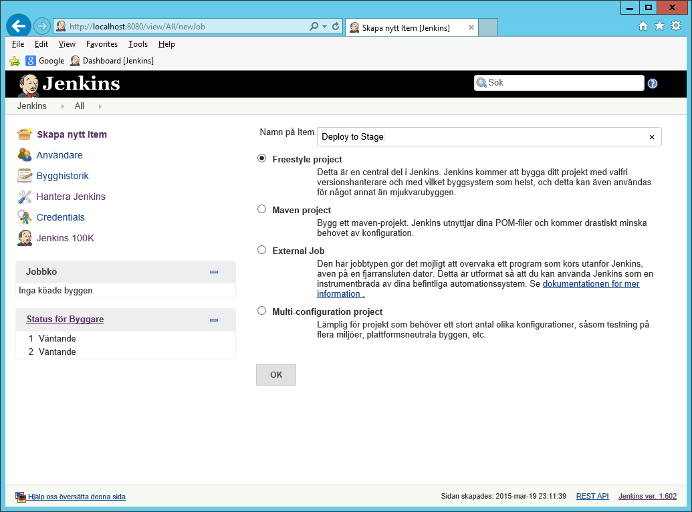Close the Skapa nytt Item browser tab

pyautogui.click(x=471, y=27)
